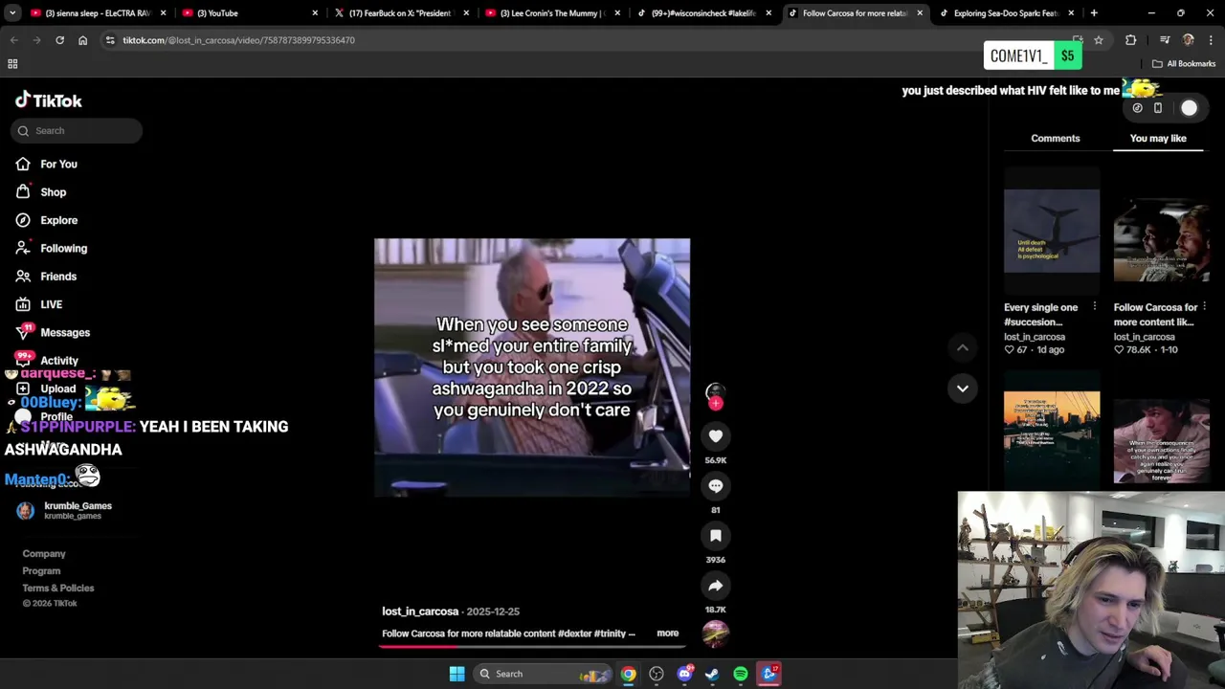Click the phone view icon in floating pill

click(1158, 108)
